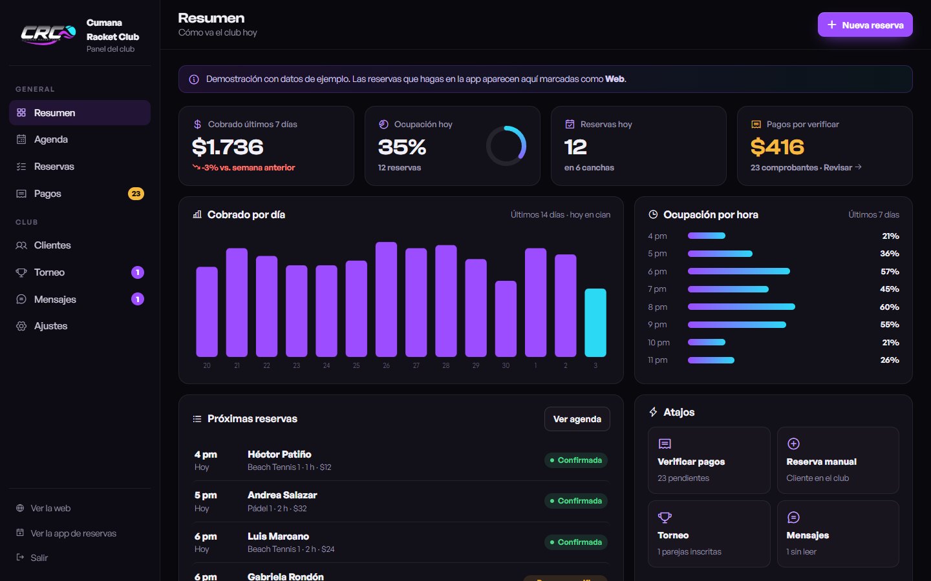Click the Salir logout icon
931x581 pixels.
click(20, 558)
